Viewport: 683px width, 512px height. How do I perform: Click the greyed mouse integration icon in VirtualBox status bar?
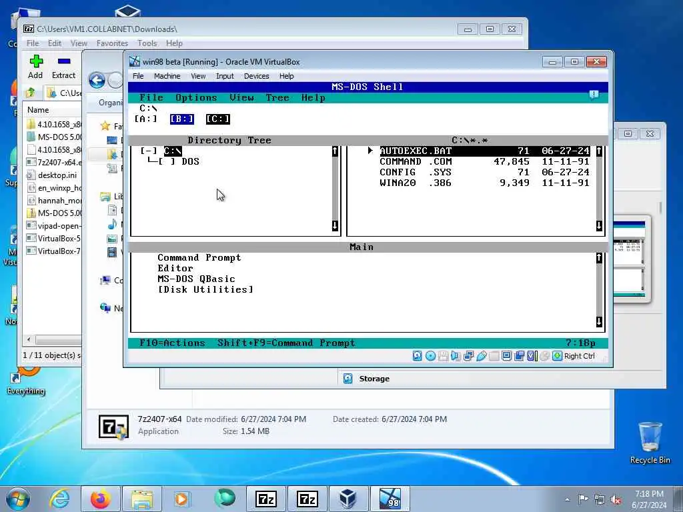click(544, 356)
